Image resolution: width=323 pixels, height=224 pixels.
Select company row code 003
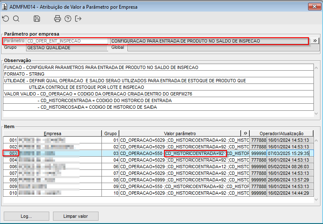coord(10,153)
